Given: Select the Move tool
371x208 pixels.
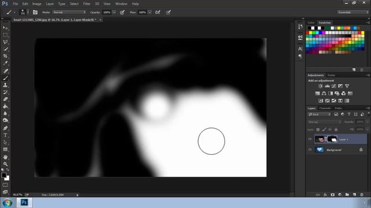Looking at the screenshot, I should pyautogui.click(x=5, y=28).
